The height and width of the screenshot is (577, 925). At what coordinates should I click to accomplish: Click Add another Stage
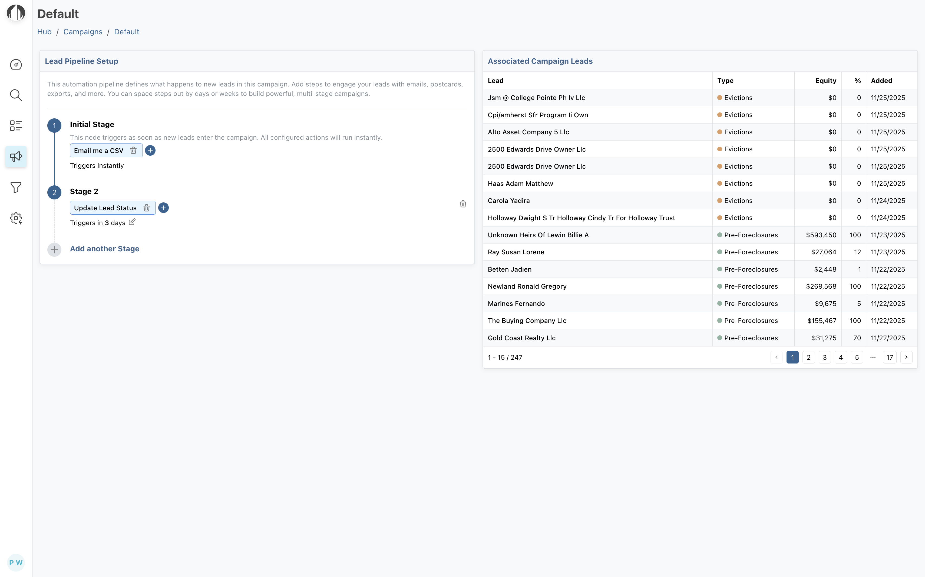click(104, 249)
